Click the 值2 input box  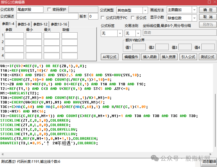pos(162,47)
